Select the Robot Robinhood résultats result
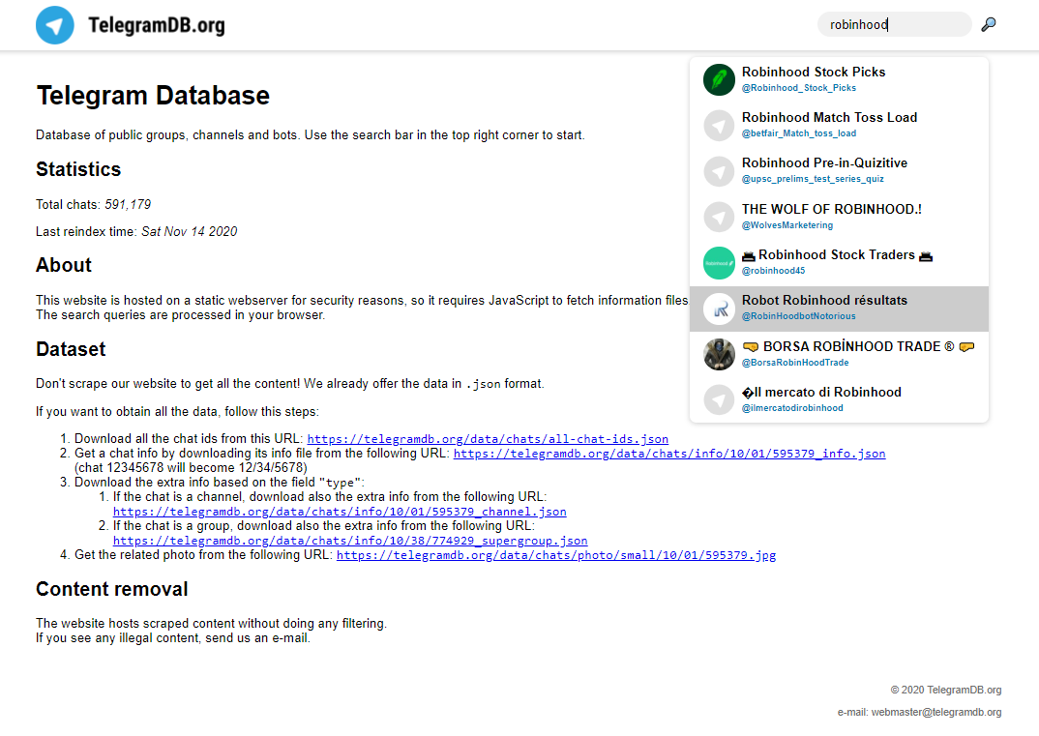This screenshot has width=1039, height=736. point(839,309)
